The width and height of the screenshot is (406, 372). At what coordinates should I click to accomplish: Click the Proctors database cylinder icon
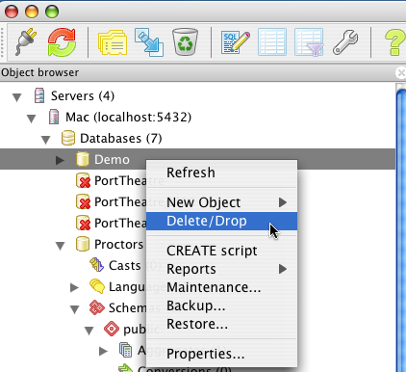(83, 244)
